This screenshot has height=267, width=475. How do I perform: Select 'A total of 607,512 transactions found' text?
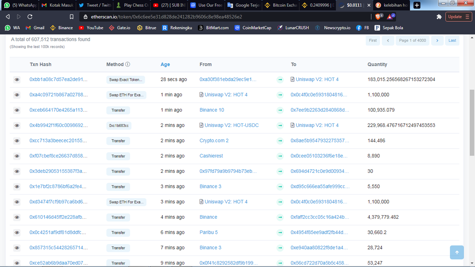point(51,40)
